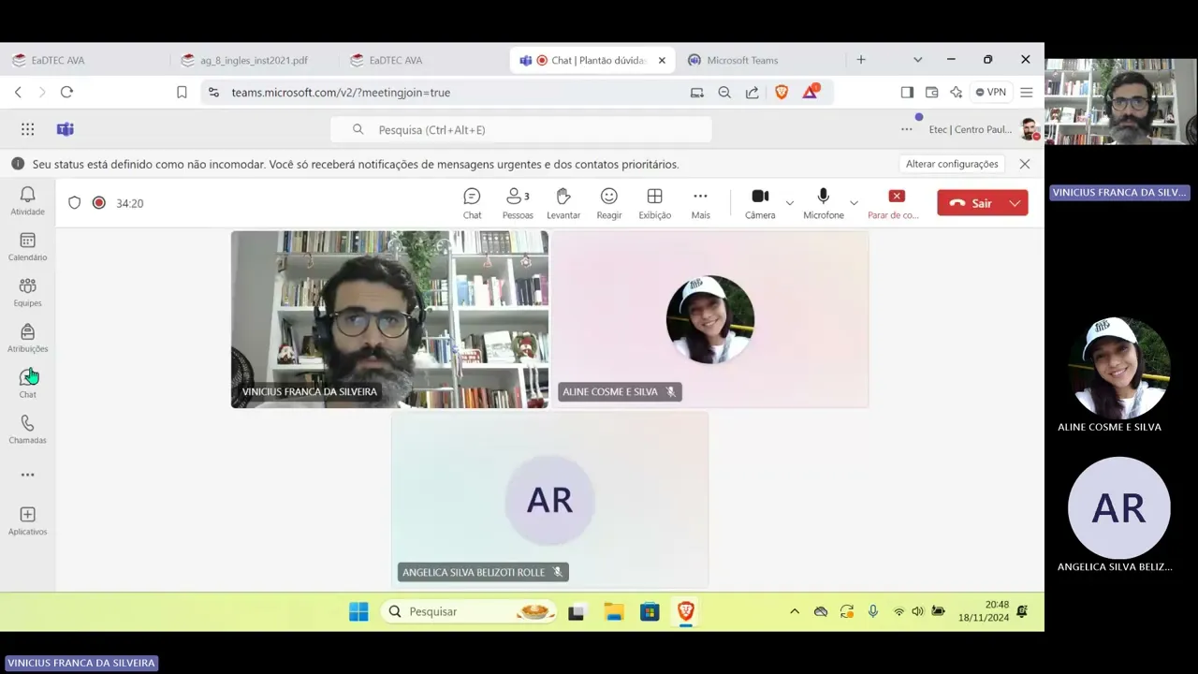
Task: Go back in browser history
Action: pos(18,92)
